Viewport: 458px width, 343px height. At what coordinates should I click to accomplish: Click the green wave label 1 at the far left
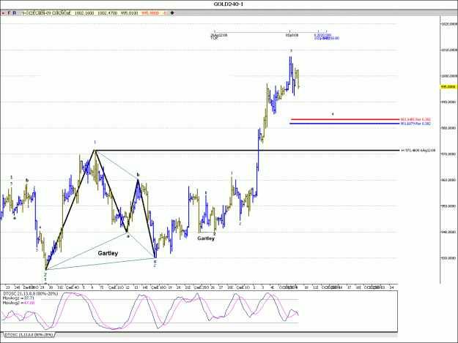[x=12, y=177]
